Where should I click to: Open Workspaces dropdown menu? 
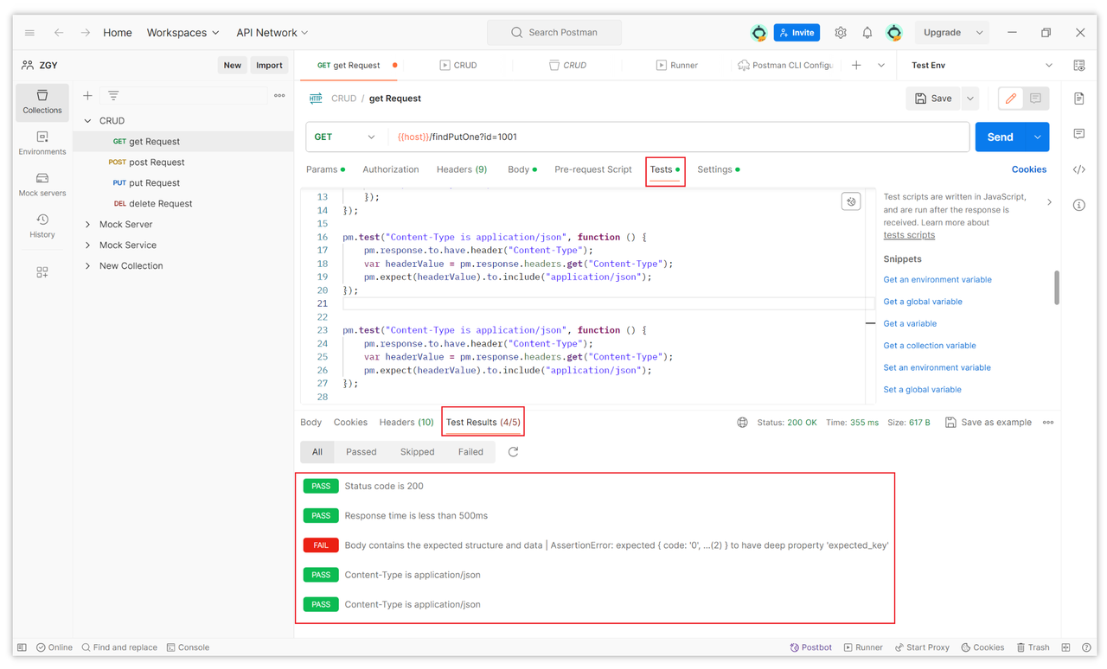(x=182, y=33)
